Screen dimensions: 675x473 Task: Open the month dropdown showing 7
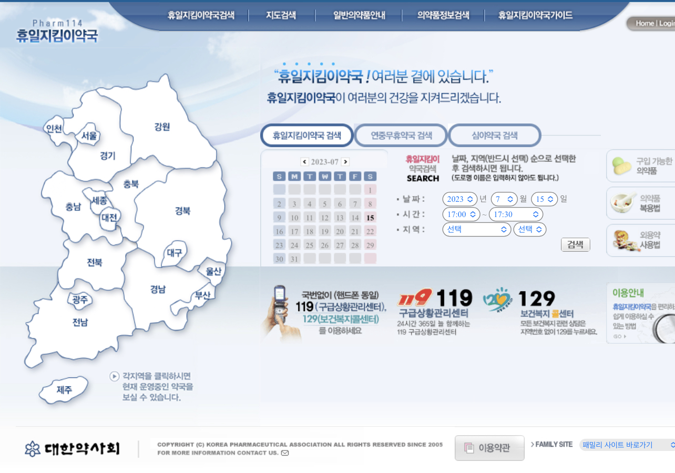coord(504,199)
